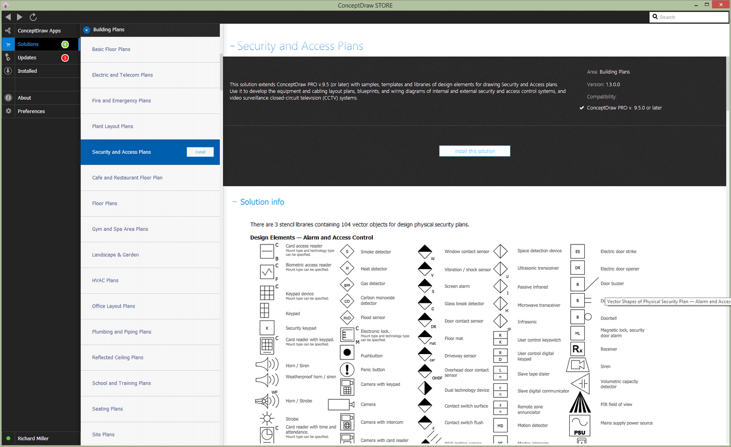Screen dimensions: 731x447
Task: Open Cafe and Restaurant Floor Plan
Action: point(150,178)
